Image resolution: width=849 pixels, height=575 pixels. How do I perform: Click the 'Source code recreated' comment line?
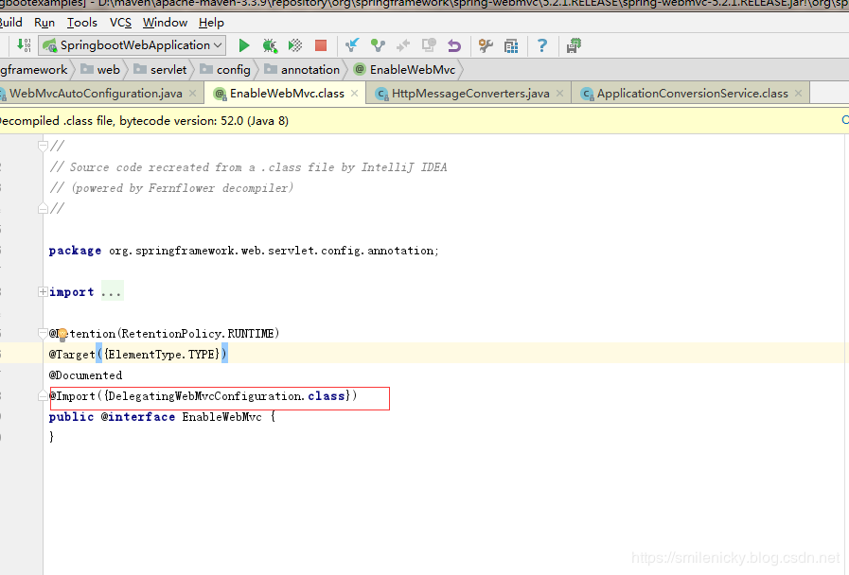(x=248, y=167)
